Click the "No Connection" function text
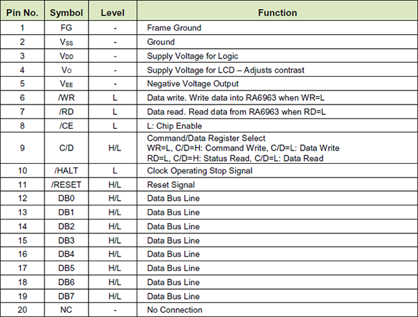The width and height of the screenshot is (418, 317). [175, 310]
